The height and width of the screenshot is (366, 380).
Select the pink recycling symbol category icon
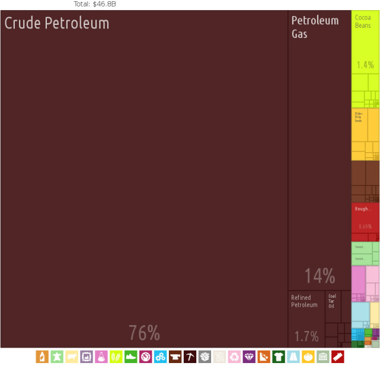234,357
